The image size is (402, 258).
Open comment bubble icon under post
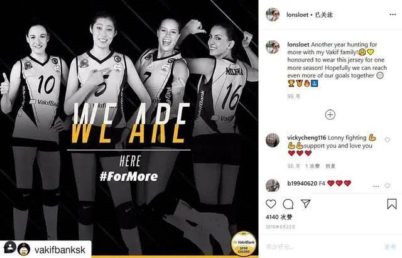pyautogui.click(x=288, y=204)
